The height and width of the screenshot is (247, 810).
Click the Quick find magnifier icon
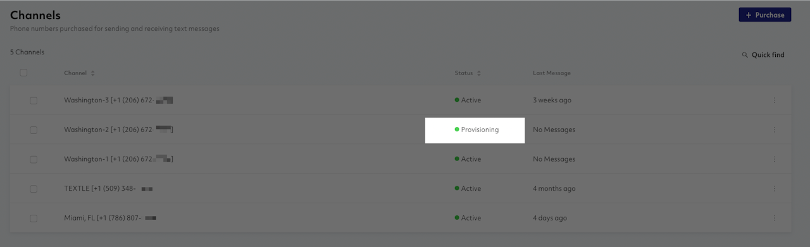pyautogui.click(x=745, y=55)
